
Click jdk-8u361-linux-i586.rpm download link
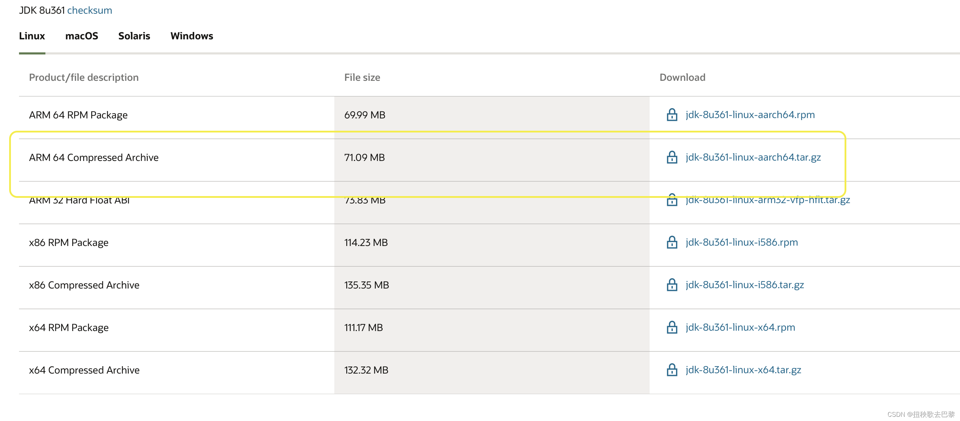(741, 242)
